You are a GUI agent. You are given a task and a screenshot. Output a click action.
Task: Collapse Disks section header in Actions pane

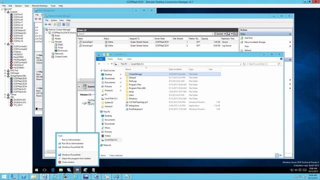pyautogui.click(x=290, y=34)
